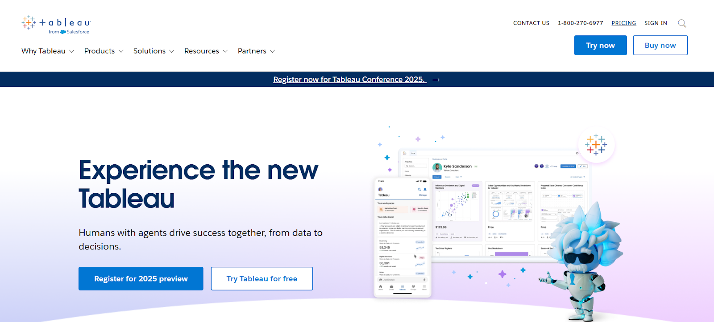Click the 'Humans with agents drive success' text
Screen dimensions: 714x322
pos(200,240)
